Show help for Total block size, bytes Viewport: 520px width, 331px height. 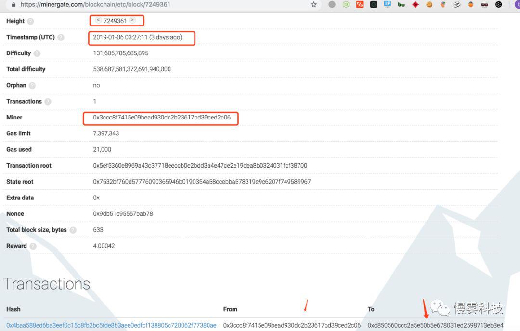(x=73, y=230)
